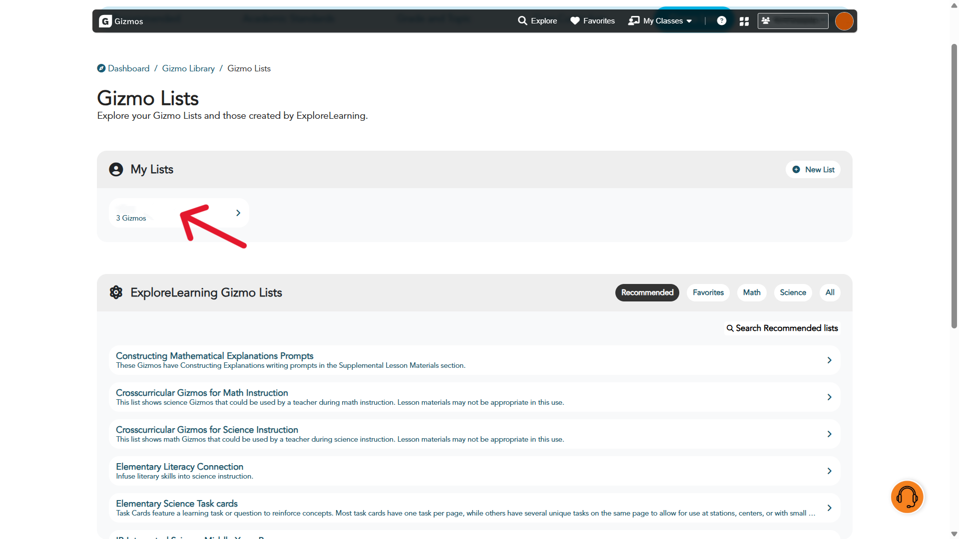Open the Explore search icon
Image resolution: width=959 pixels, height=539 pixels.
[x=522, y=20]
